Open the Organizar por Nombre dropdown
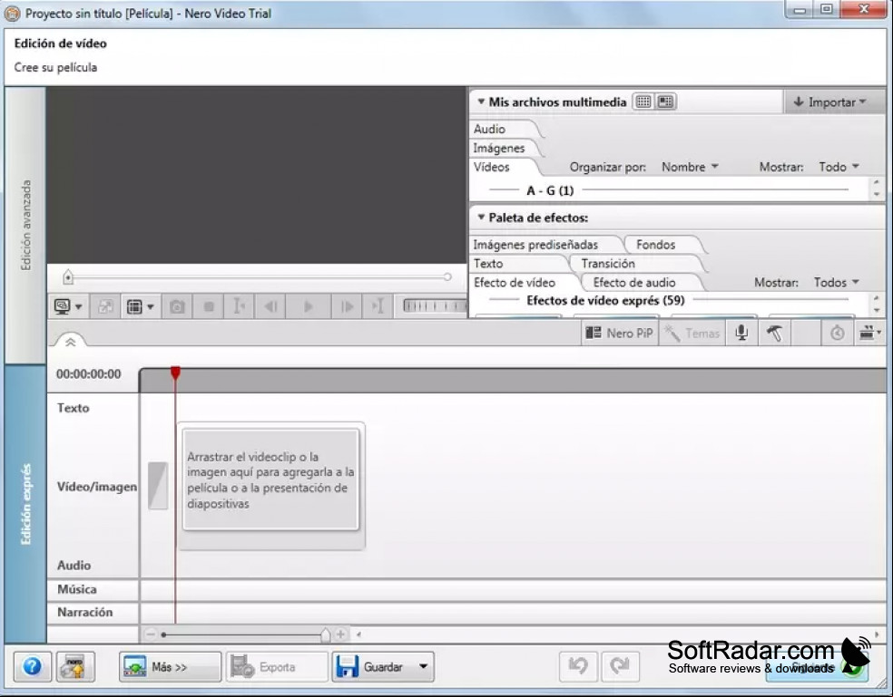This screenshot has height=697, width=893. click(690, 167)
